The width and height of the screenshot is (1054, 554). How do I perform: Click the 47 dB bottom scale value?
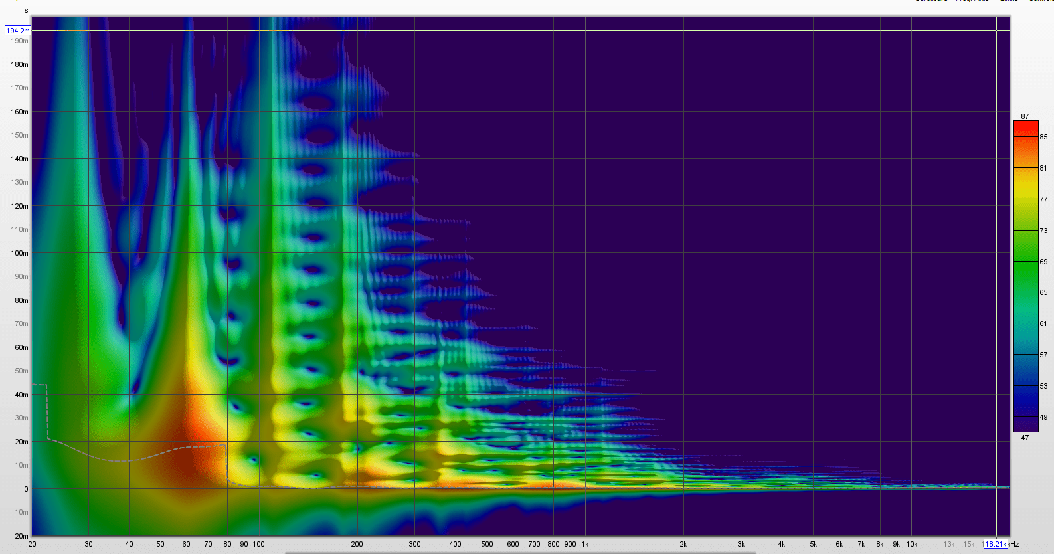(1025, 438)
